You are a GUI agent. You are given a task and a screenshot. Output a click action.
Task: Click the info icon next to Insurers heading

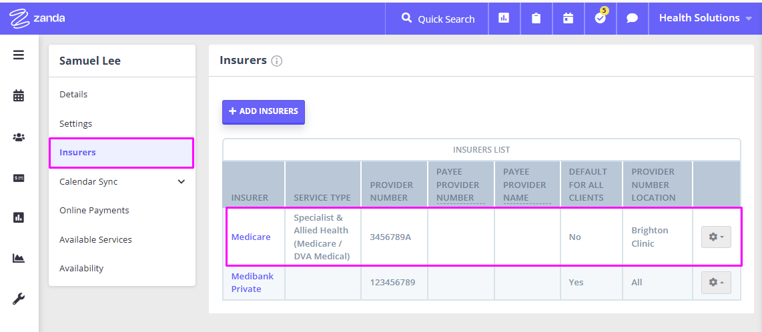click(276, 61)
